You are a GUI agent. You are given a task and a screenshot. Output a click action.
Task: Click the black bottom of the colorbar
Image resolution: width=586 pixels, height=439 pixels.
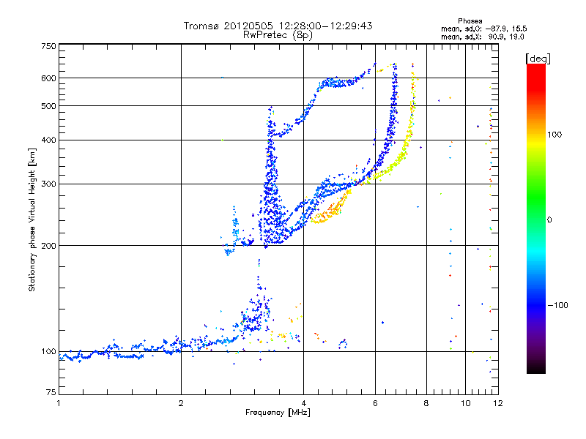536,368
